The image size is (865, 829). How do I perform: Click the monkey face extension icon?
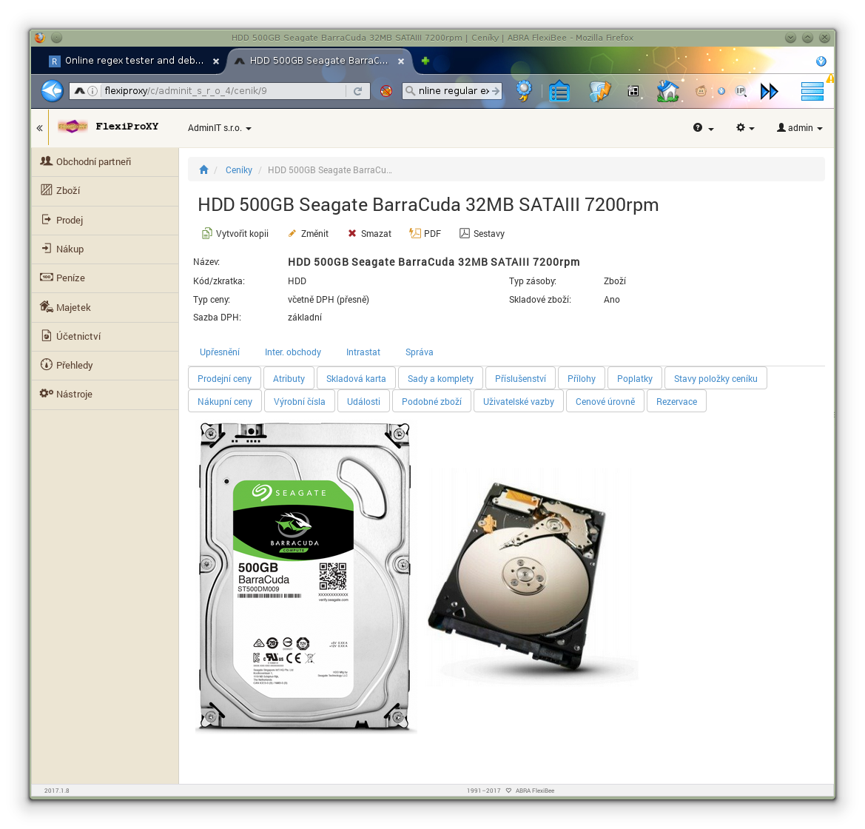(x=701, y=91)
